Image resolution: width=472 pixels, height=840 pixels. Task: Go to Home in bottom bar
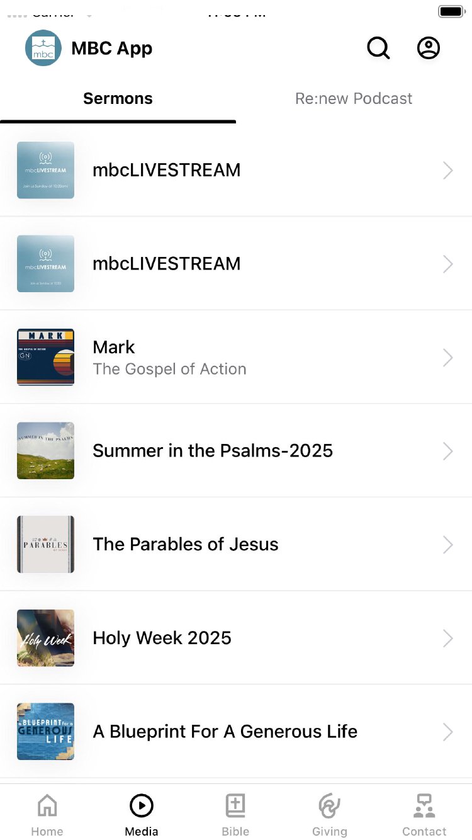point(47,814)
